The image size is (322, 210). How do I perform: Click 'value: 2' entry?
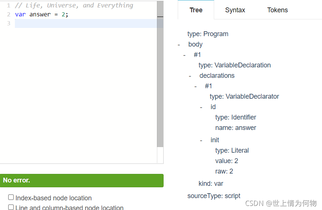click(226, 161)
